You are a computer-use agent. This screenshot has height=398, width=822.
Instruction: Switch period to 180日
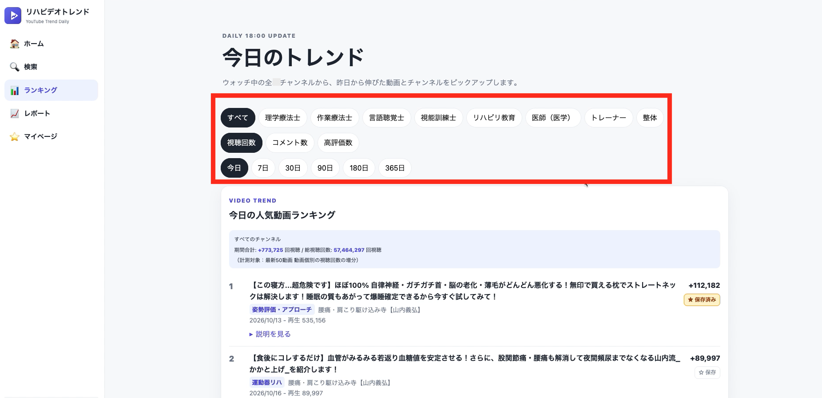pyautogui.click(x=359, y=168)
